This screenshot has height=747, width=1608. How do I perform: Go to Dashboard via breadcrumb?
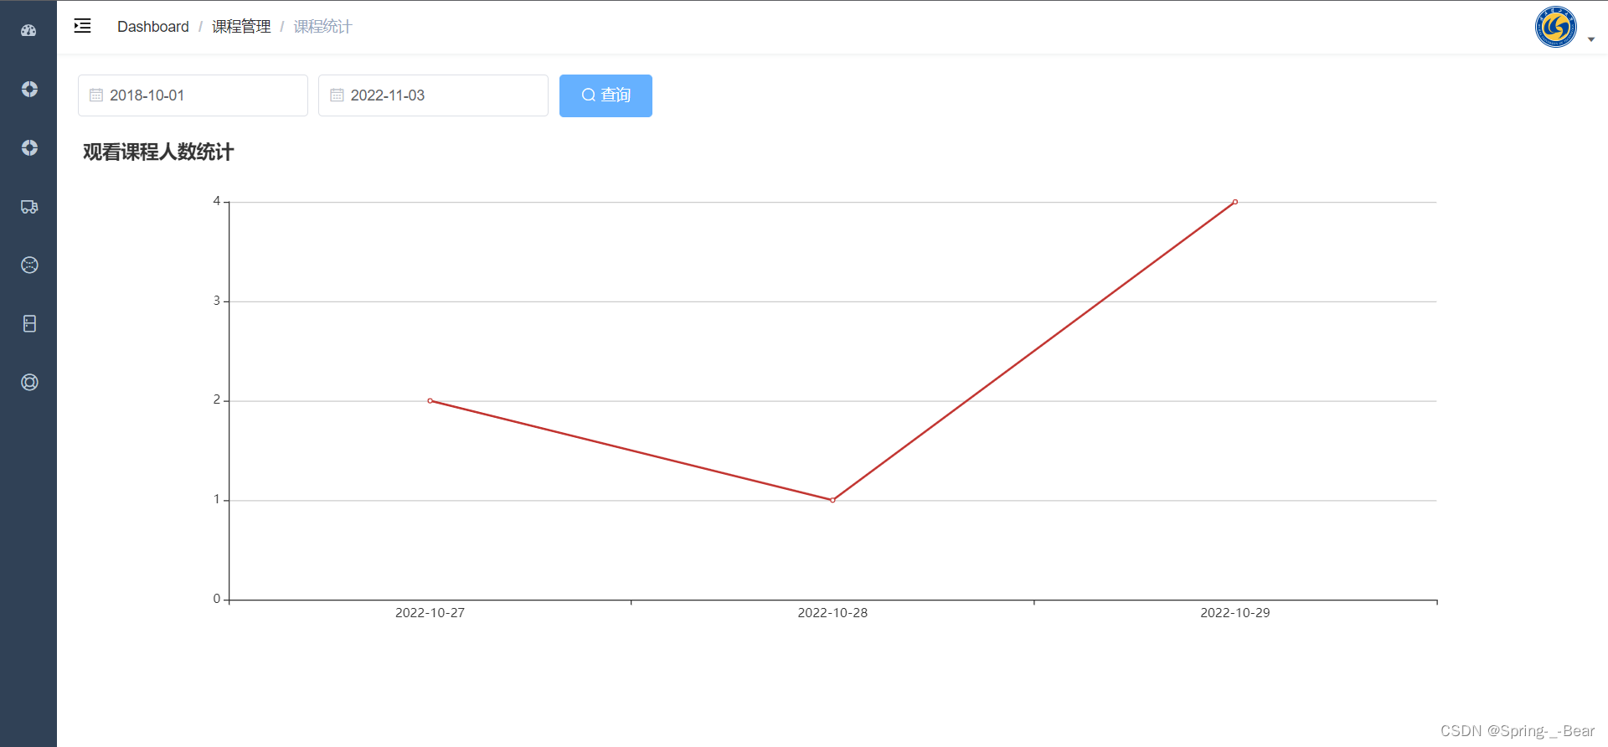[x=152, y=27]
